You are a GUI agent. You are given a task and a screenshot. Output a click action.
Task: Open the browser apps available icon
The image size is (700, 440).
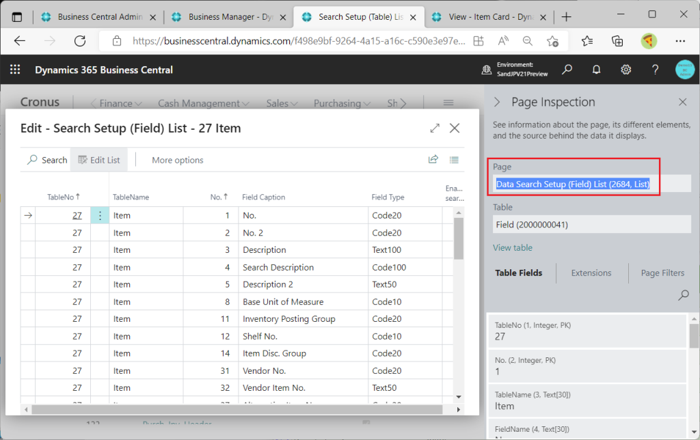click(479, 41)
